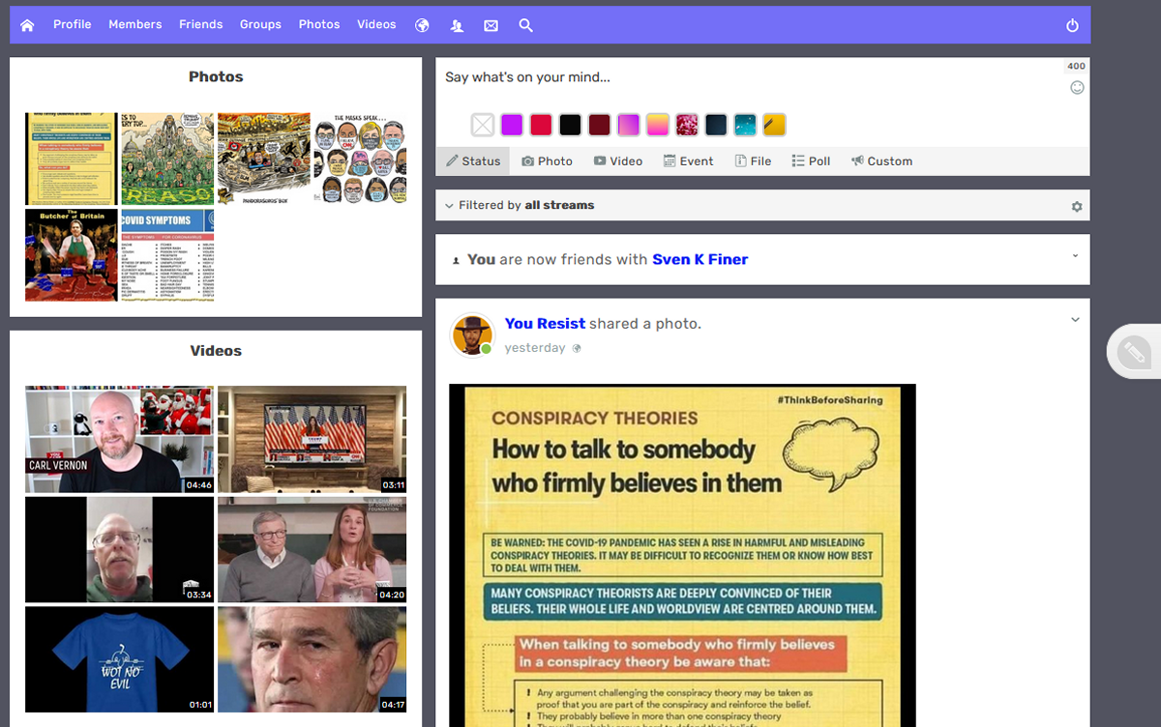This screenshot has width=1161, height=727.
Task: Click the floating pencil compose button
Action: coord(1134,350)
